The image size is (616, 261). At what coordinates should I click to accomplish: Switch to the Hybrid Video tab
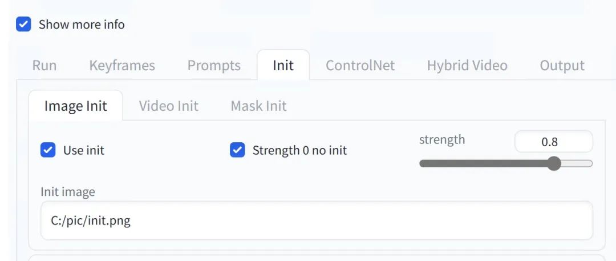point(467,65)
